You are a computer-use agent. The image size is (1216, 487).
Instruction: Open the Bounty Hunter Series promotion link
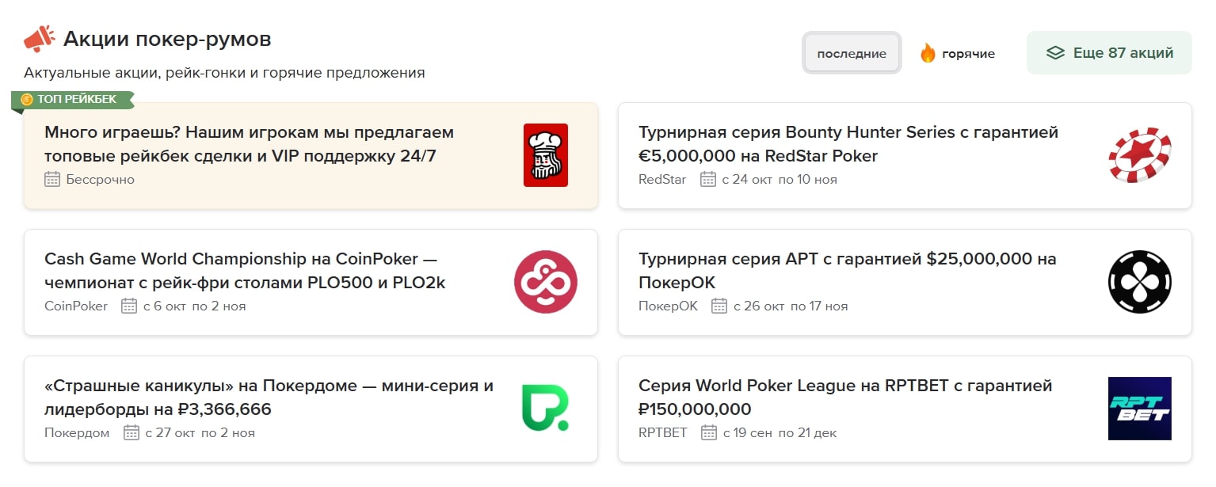(848, 143)
